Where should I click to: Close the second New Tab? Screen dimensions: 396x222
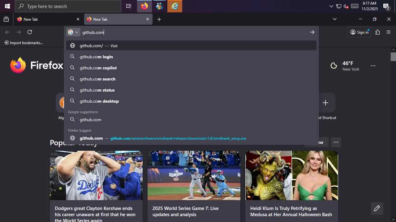coord(148,19)
